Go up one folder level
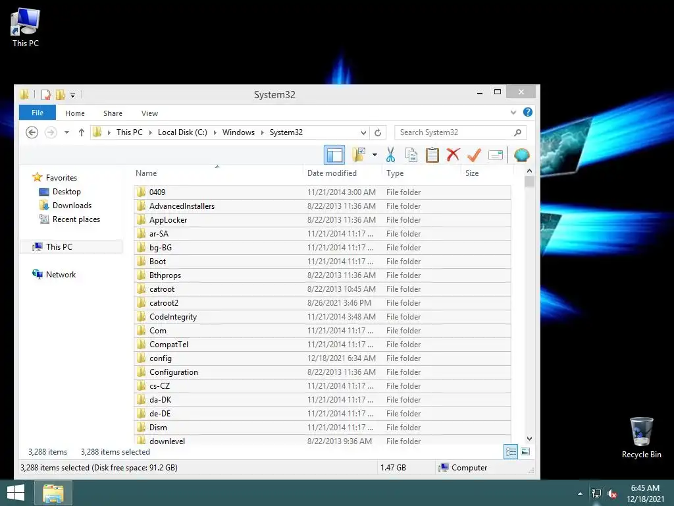Viewport: 674px width, 506px height. tap(81, 132)
